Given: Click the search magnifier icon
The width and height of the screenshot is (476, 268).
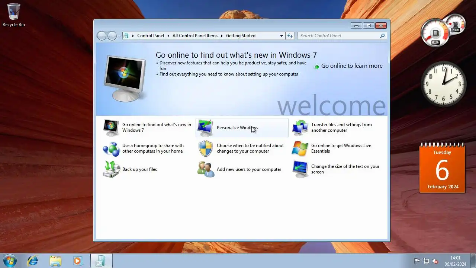Looking at the screenshot, I should click(382, 36).
